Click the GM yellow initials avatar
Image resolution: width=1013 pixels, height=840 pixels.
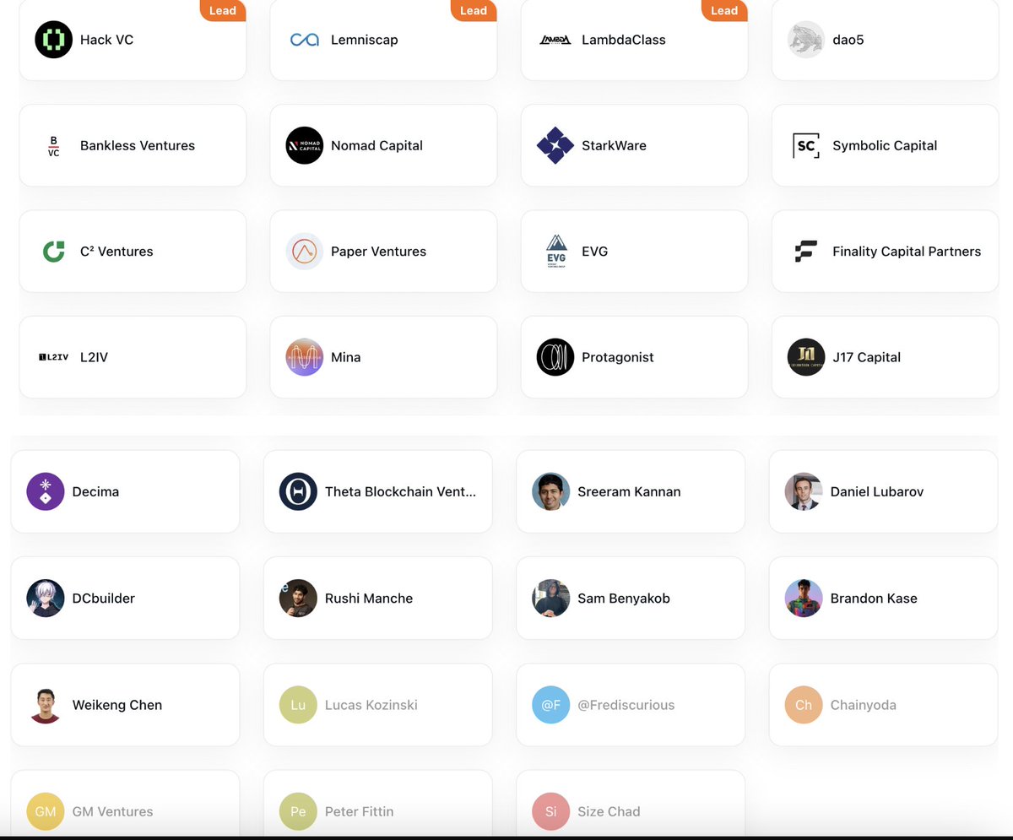(46, 811)
